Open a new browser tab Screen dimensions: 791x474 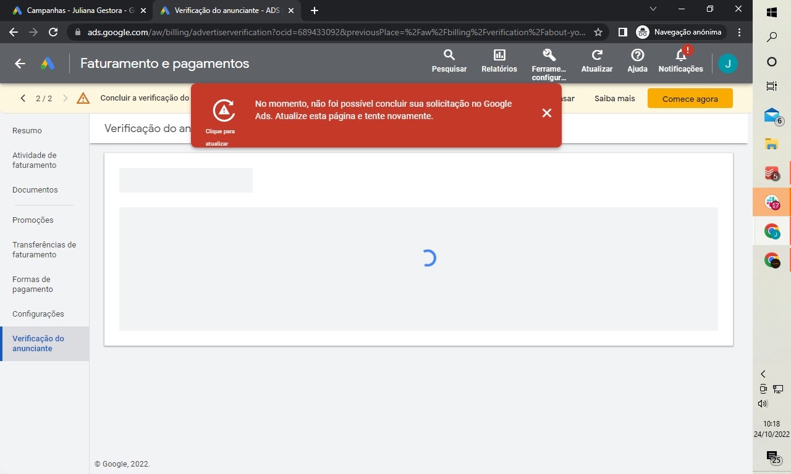coord(315,10)
